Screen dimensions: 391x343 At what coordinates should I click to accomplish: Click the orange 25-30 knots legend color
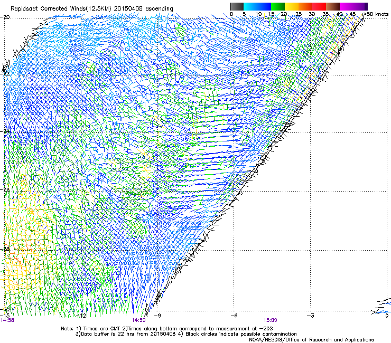[x=305, y=6]
